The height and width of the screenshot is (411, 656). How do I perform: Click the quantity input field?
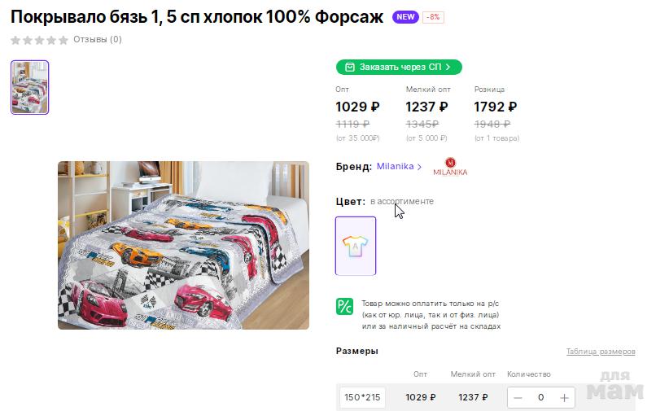point(540,398)
